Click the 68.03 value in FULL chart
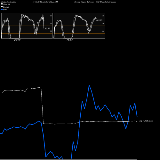The image size is (160, 160). [100, 20]
